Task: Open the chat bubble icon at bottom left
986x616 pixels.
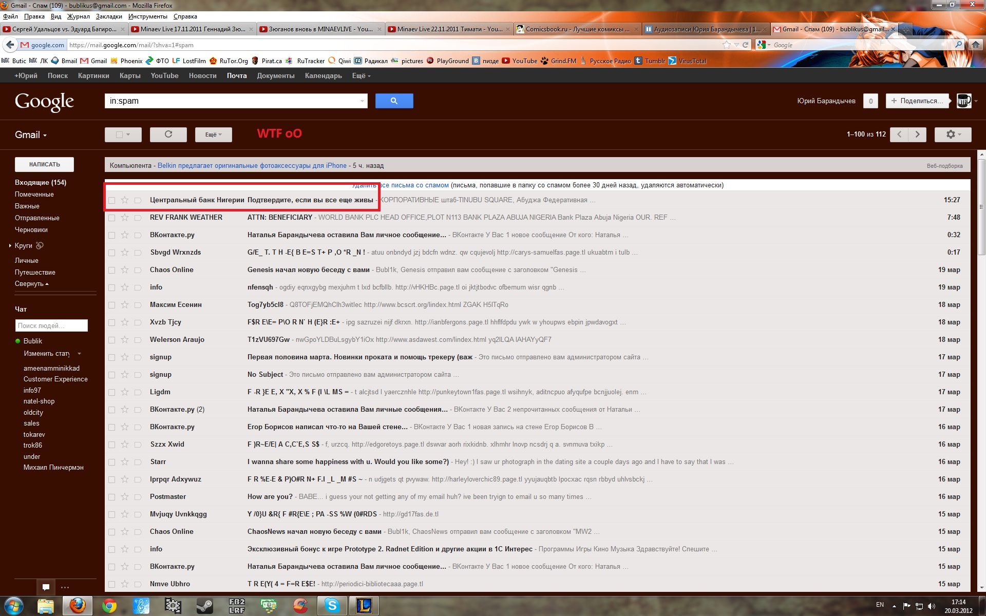Action: point(46,587)
